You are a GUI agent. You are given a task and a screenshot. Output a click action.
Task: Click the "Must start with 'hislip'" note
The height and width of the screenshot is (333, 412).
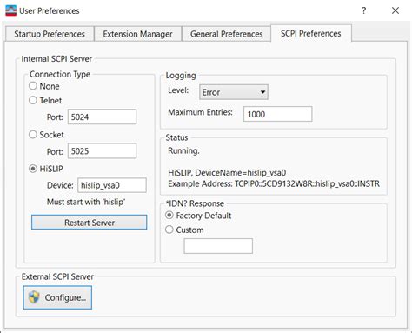coord(86,202)
